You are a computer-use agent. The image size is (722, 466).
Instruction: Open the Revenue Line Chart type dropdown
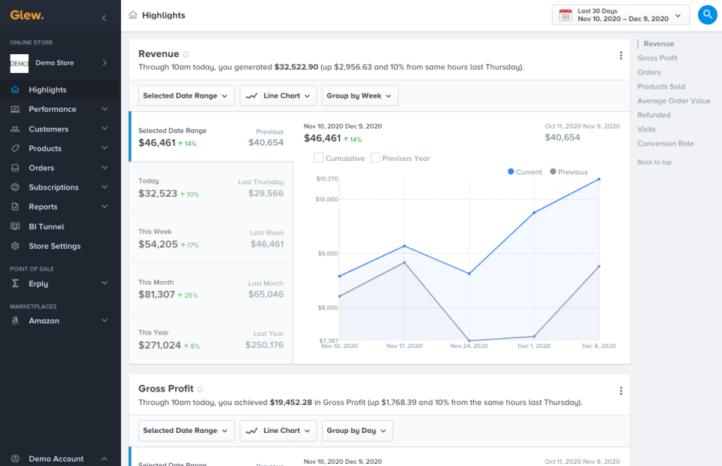(x=278, y=95)
